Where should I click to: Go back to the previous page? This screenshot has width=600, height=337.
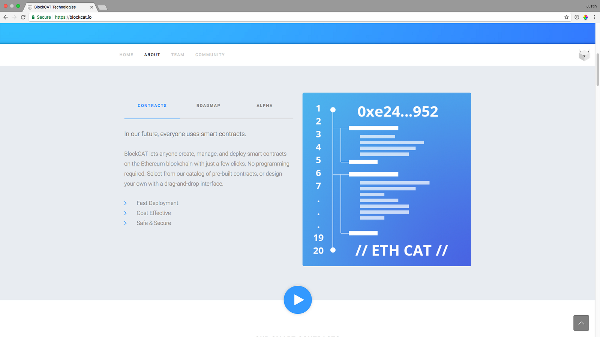(x=6, y=17)
